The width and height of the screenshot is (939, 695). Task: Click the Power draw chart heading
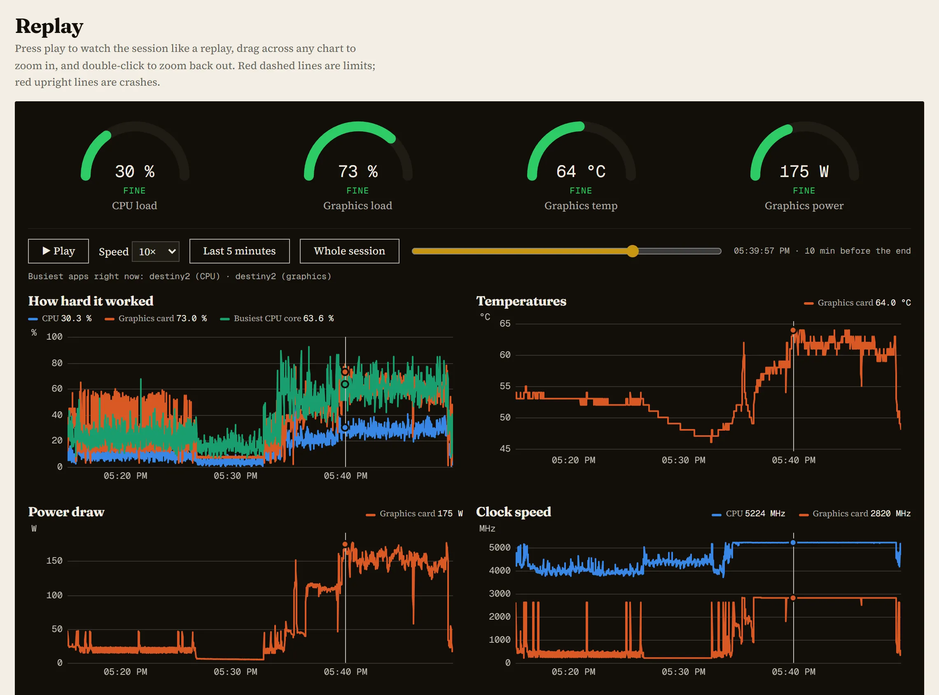66,512
